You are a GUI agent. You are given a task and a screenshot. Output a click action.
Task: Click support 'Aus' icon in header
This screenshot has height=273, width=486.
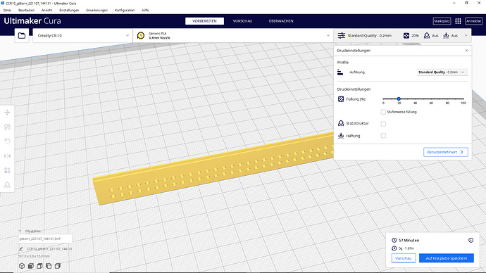coord(427,36)
